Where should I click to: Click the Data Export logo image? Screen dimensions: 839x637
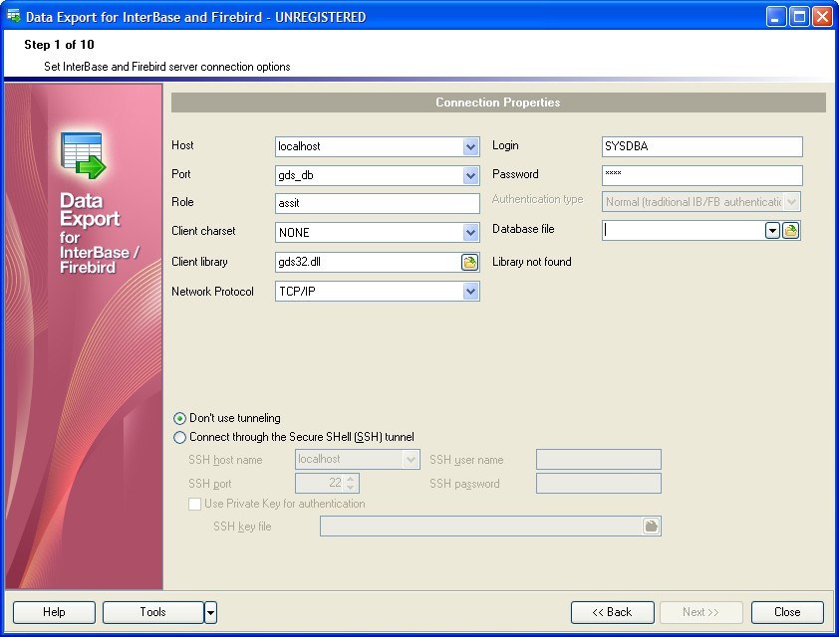[x=84, y=155]
